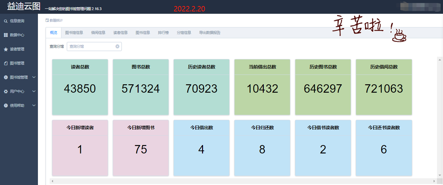The width and height of the screenshot is (443, 185).
Task: Clear the 查询分馆 field with the x icon
Action: point(117,47)
